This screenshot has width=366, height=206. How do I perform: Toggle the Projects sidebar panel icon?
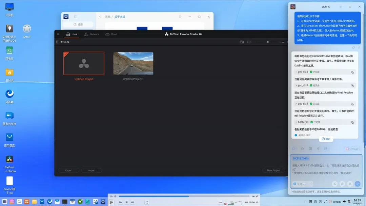[57, 42]
